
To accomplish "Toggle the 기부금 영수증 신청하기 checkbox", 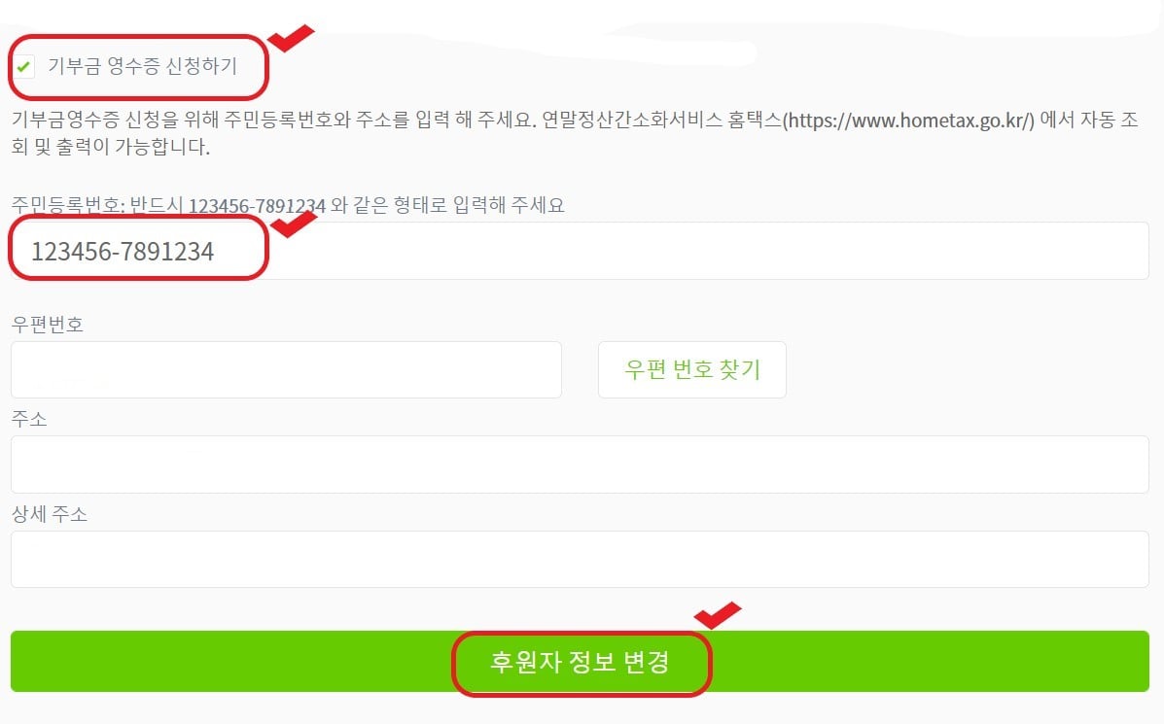I will (23, 67).
